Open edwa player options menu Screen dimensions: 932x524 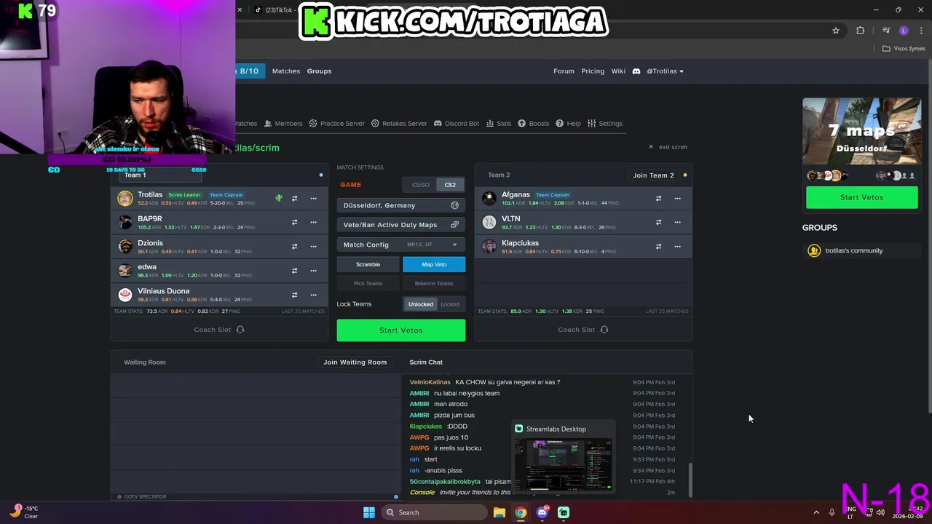(313, 270)
